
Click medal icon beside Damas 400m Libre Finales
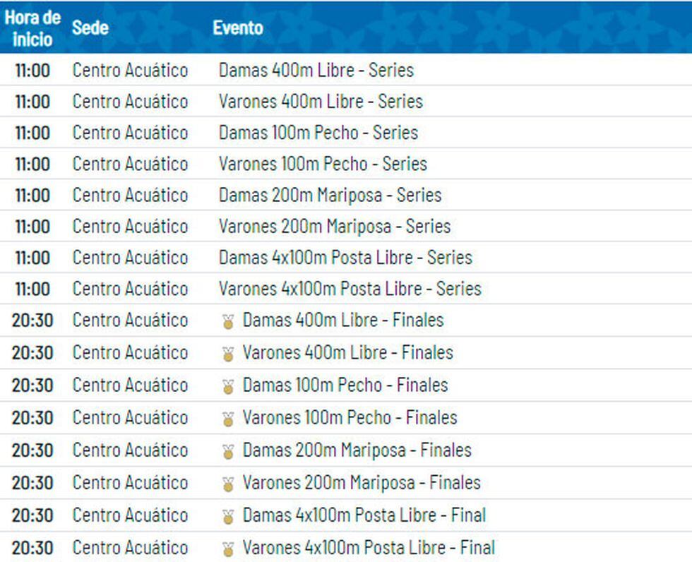[x=227, y=322]
